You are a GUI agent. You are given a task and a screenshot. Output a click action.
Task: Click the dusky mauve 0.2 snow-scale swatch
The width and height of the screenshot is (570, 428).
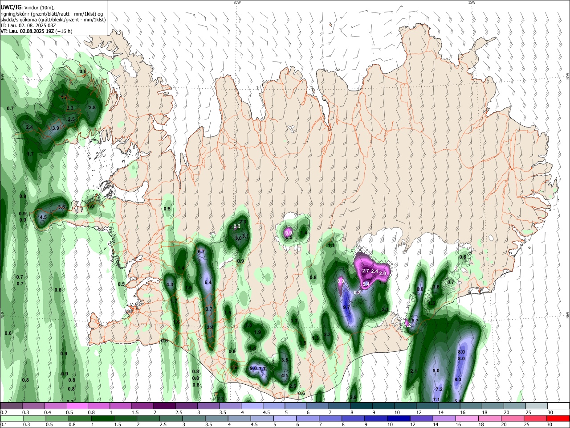point(11,406)
